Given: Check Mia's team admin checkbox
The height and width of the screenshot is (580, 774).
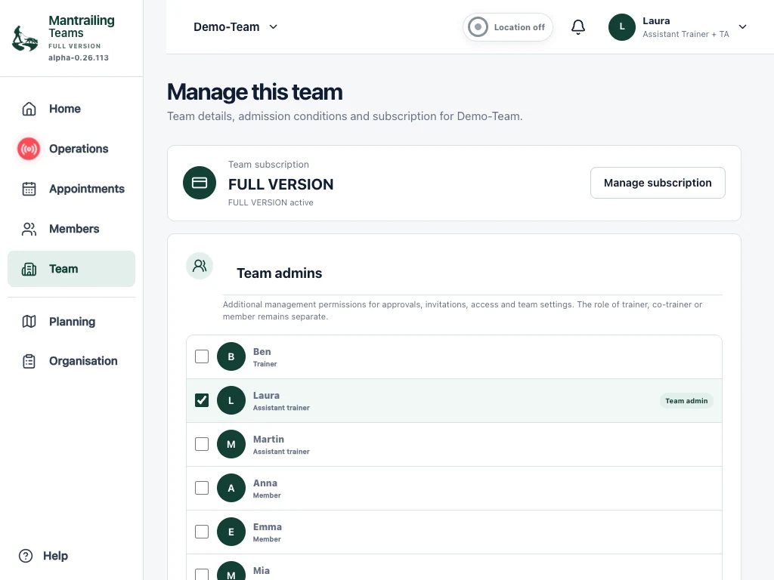Looking at the screenshot, I should (x=202, y=575).
